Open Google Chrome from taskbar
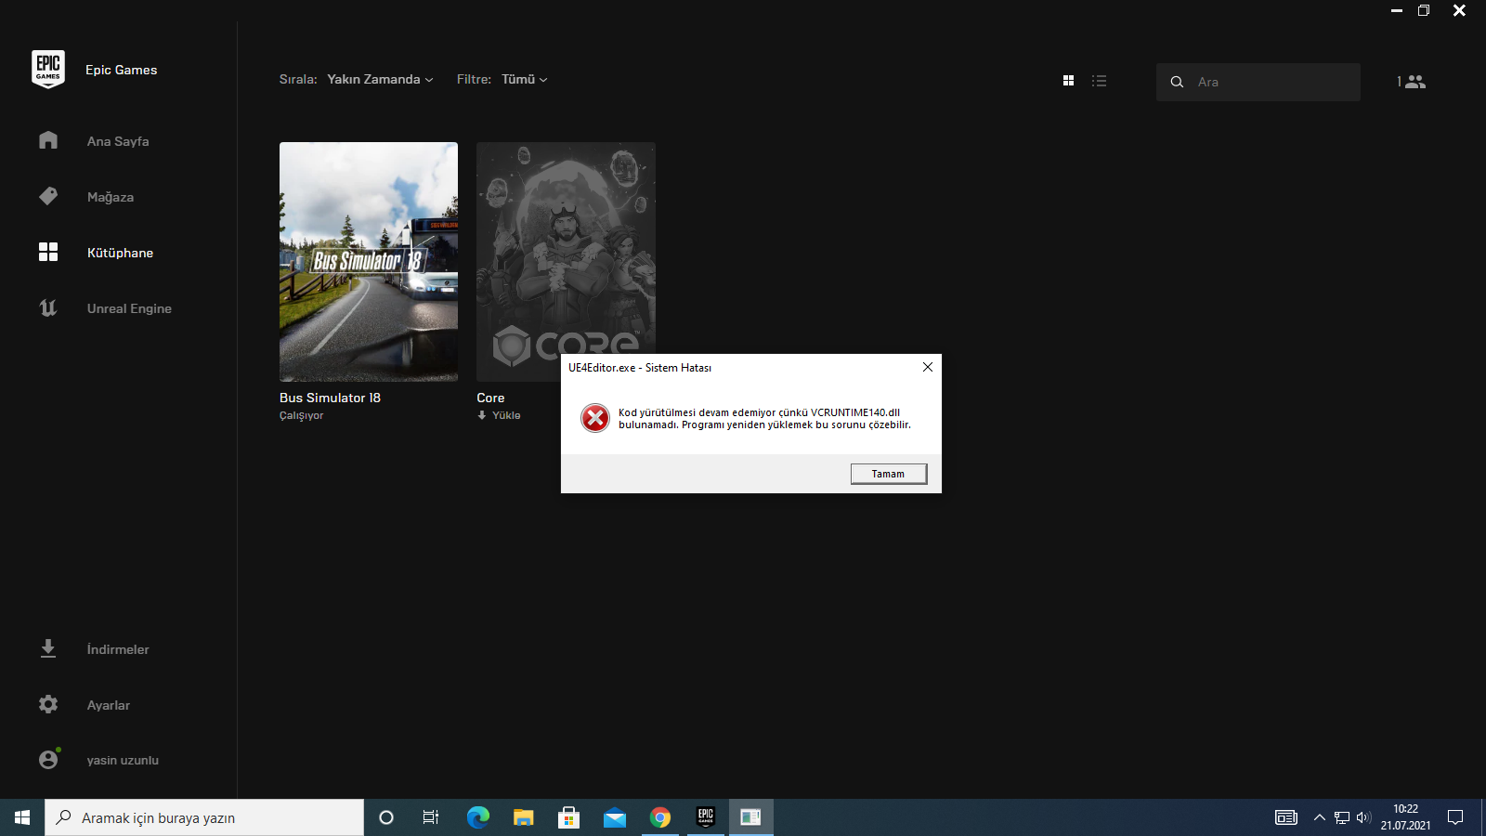Viewport: 1486px width, 836px height. coord(660,817)
